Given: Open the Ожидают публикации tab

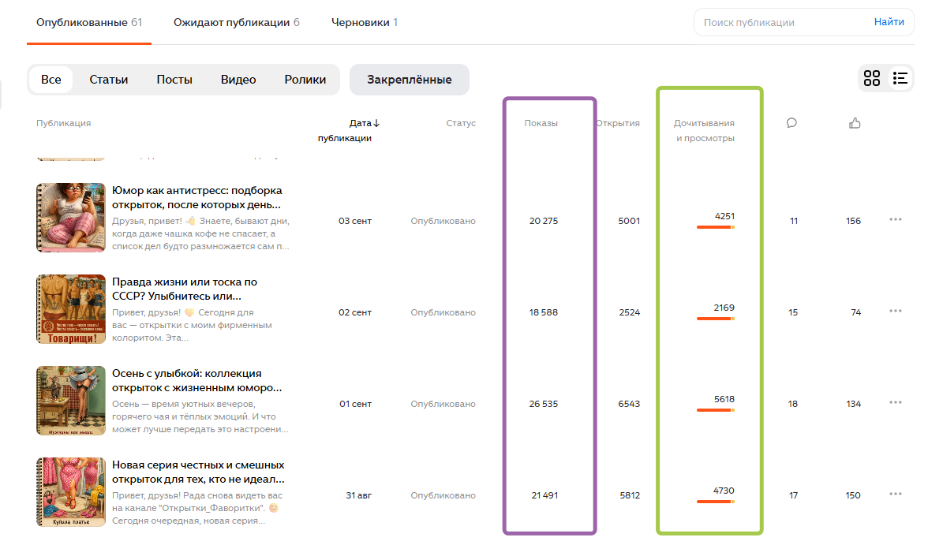Looking at the screenshot, I should click(236, 23).
